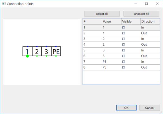The height and width of the screenshot is (114, 163).
Task: Click the Visible column header
Action: coord(131,22)
